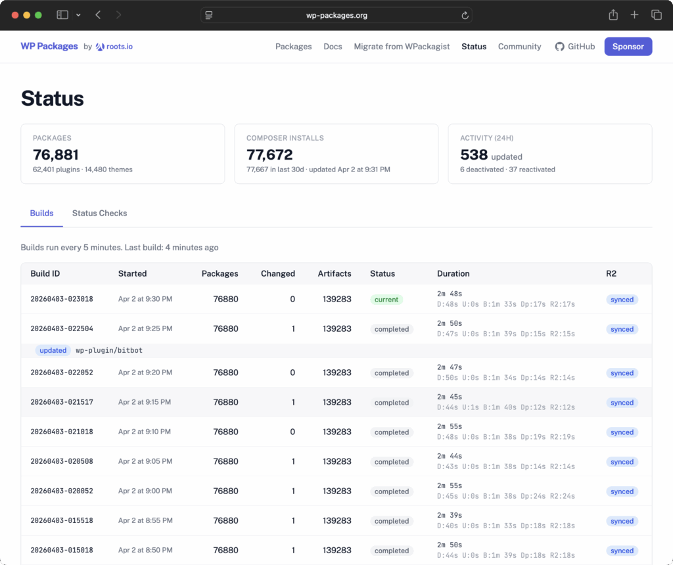Click the page reload icon

coord(465,15)
